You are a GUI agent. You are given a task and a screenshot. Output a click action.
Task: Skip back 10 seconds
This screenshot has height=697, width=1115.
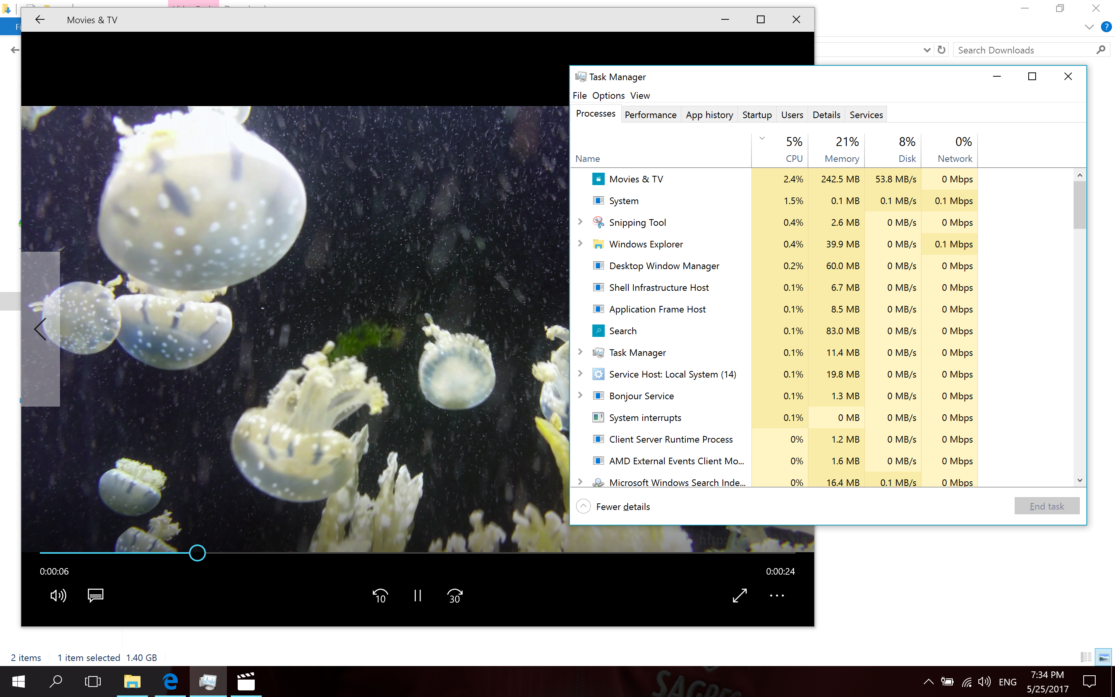380,596
